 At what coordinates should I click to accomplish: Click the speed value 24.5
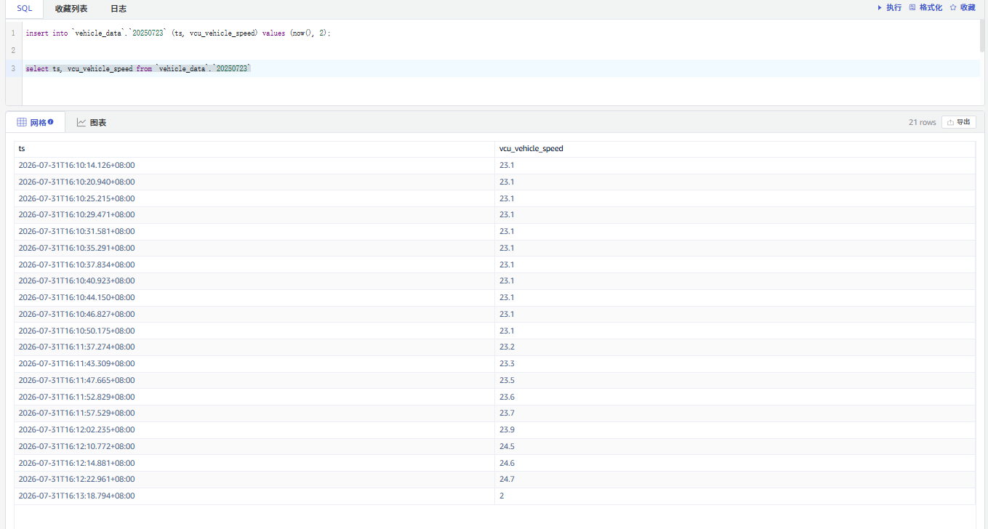pyautogui.click(x=507, y=446)
